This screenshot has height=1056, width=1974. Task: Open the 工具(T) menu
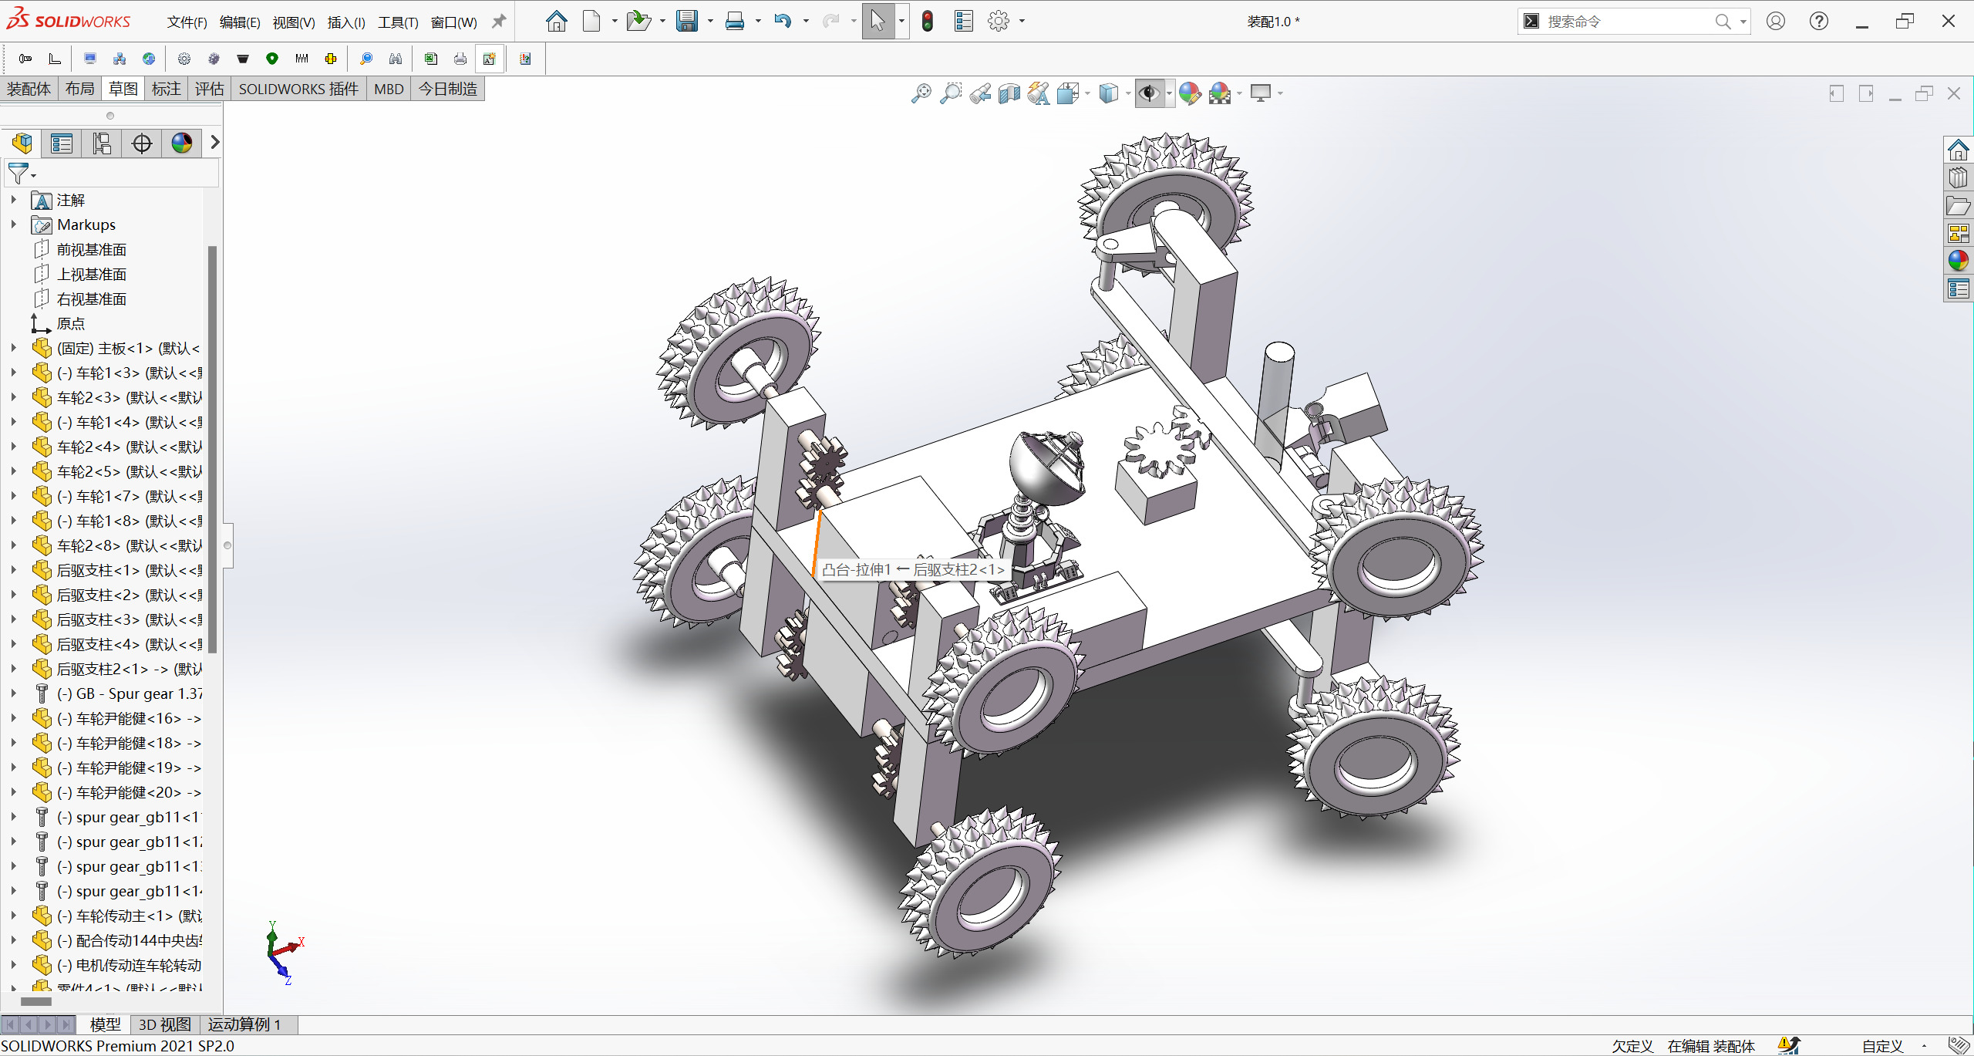(398, 22)
